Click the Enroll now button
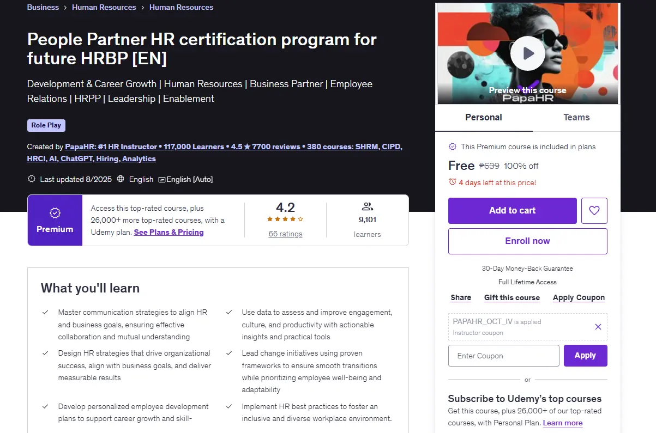Image resolution: width=656 pixels, height=433 pixels. (528, 241)
